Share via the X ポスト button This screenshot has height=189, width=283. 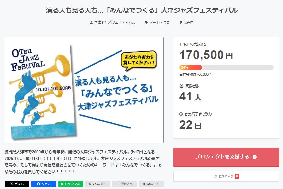point(17,184)
